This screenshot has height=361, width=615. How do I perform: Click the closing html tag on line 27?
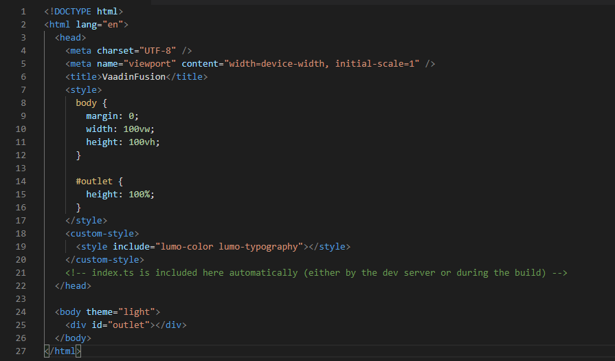pyautogui.click(x=63, y=351)
